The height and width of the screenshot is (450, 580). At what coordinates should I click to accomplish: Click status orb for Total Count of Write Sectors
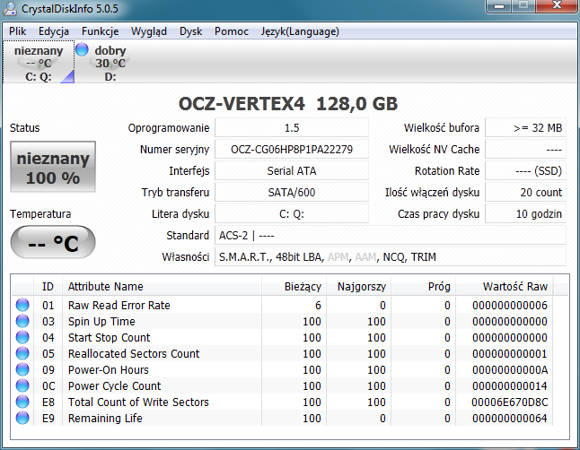pos(22,402)
